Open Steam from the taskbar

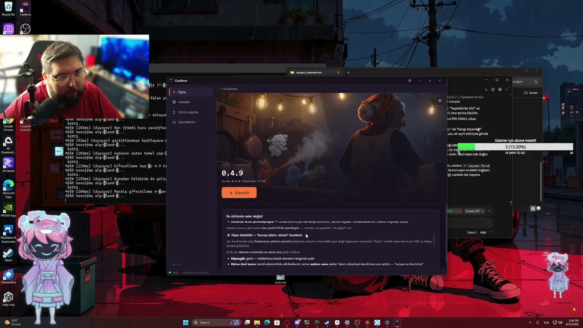pyautogui.click(x=327, y=323)
